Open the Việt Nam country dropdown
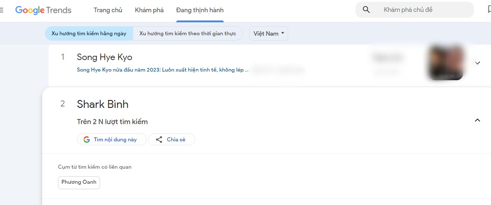Image resolution: width=491 pixels, height=205 pixels. click(x=269, y=33)
